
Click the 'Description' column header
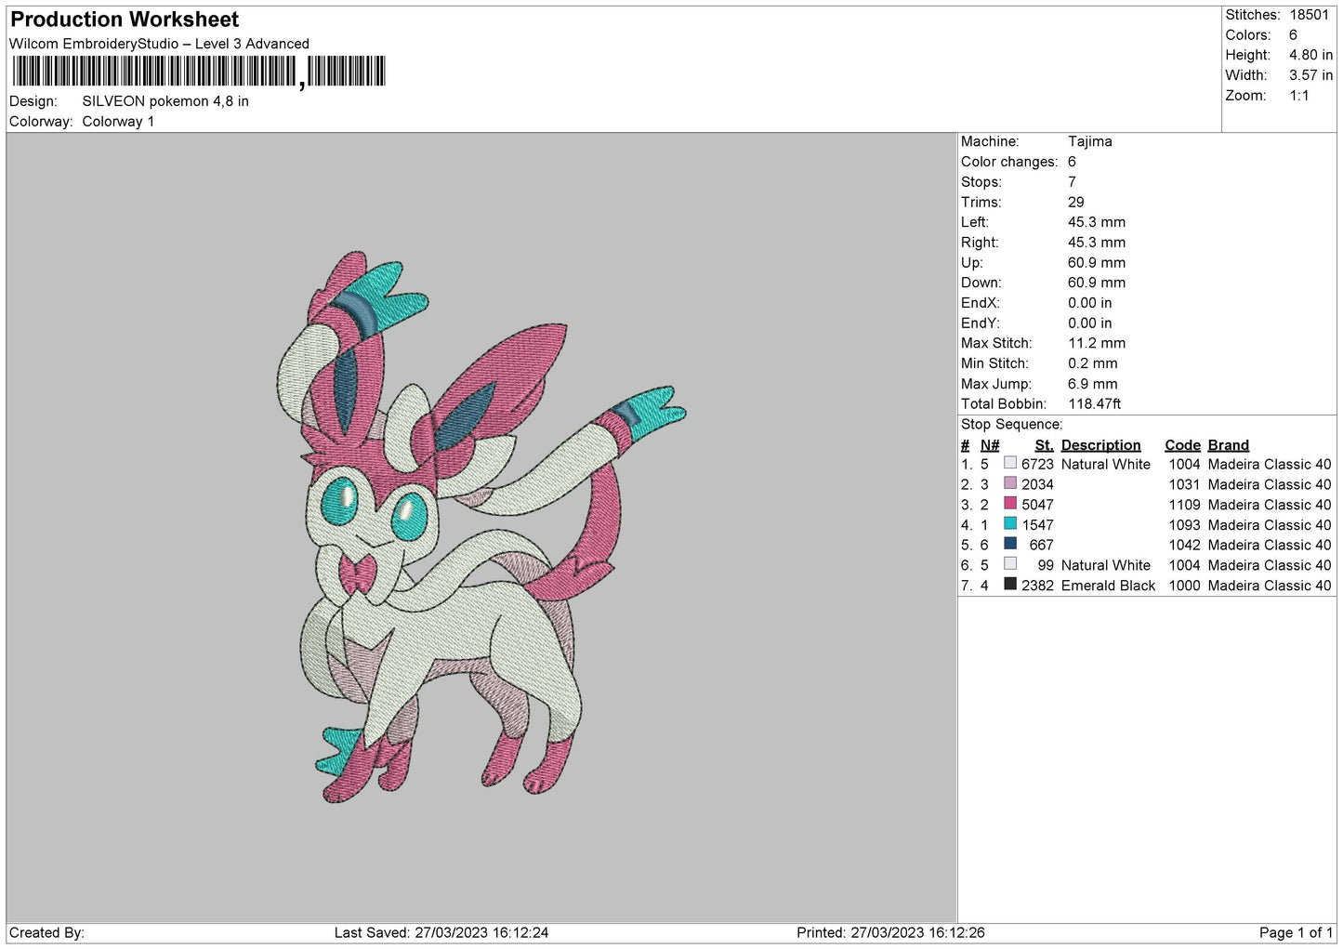pos(1100,445)
